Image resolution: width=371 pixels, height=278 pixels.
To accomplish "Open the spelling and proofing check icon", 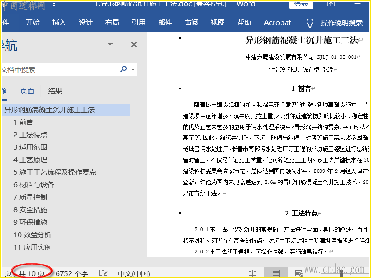I will [x=103, y=273].
